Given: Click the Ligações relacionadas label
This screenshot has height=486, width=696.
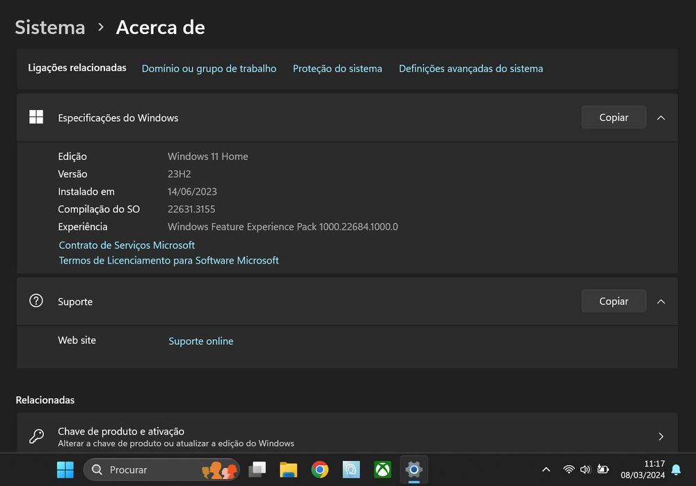Looking at the screenshot, I should point(77,68).
